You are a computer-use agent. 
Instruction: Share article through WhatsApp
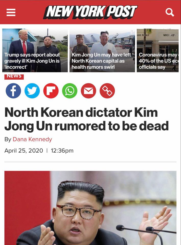click(70, 91)
